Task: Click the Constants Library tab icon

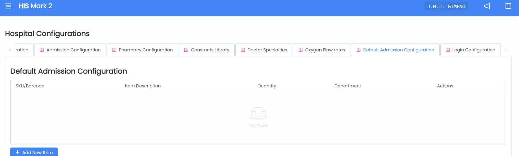Action: [186, 50]
